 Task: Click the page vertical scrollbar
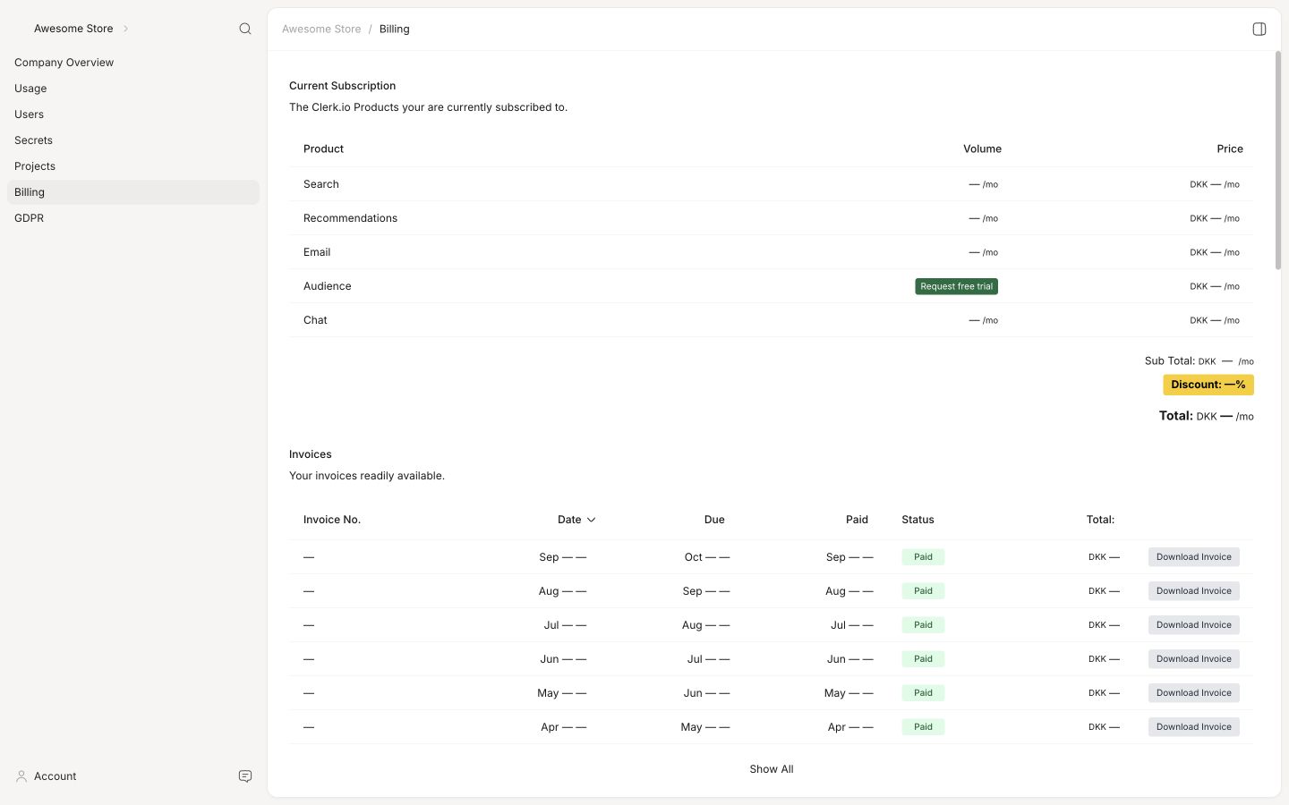pos(1278,160)
